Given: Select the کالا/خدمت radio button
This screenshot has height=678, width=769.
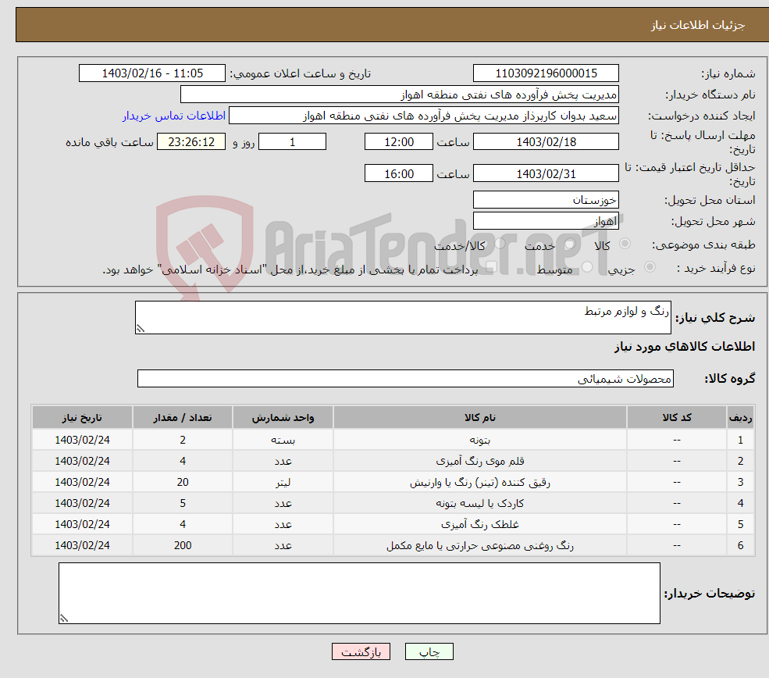Looking at the screenshot, I should [500, 244].
